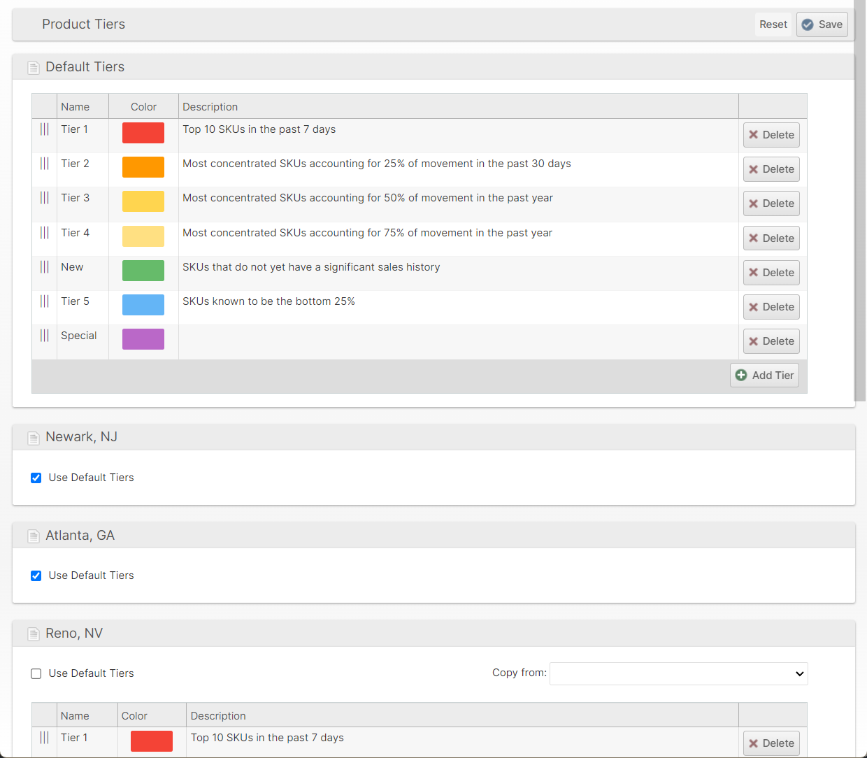Delete the Tier 5 row
This screenshot has height=758, width=867.
(771, 307)
